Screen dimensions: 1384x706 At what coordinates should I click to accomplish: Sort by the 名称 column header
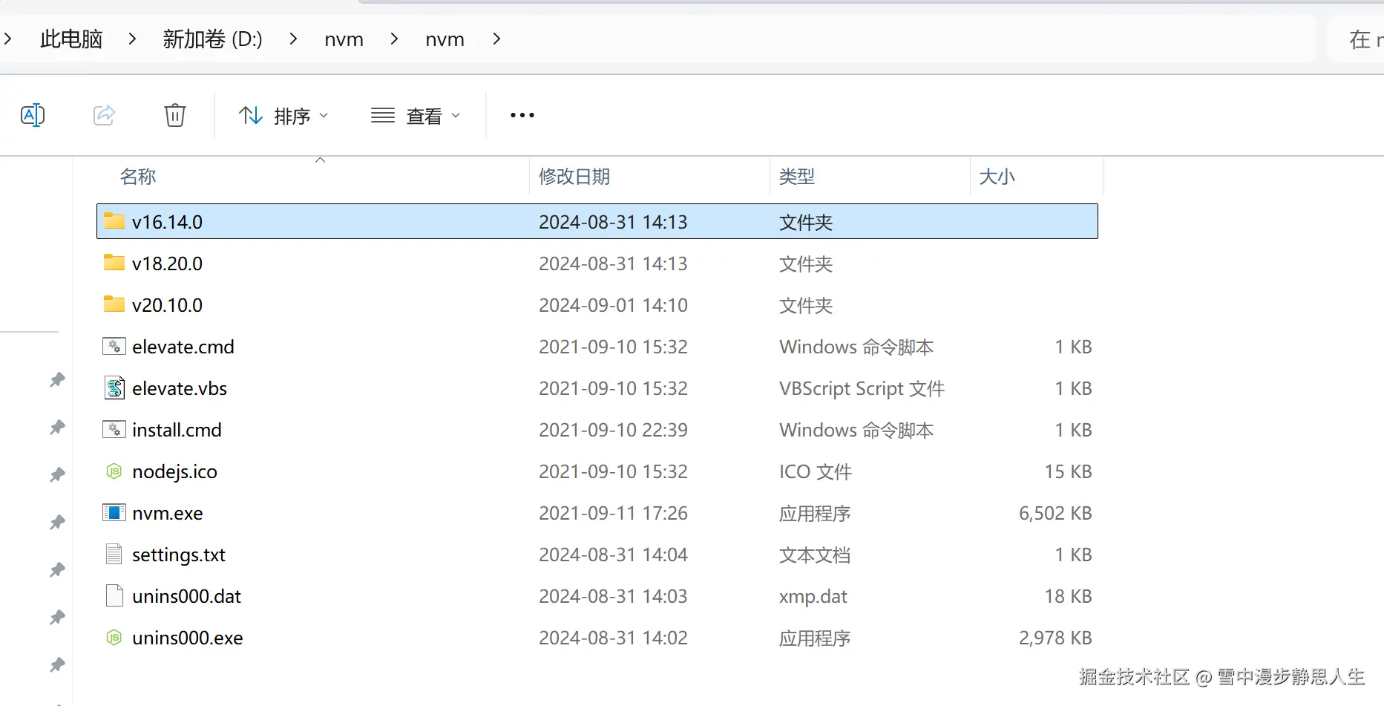coord(138,177)
